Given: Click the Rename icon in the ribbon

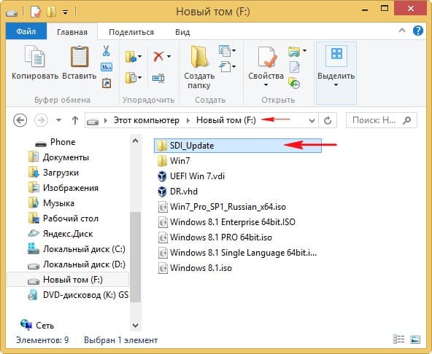Looking at the screenshot, I should point(158,79).
